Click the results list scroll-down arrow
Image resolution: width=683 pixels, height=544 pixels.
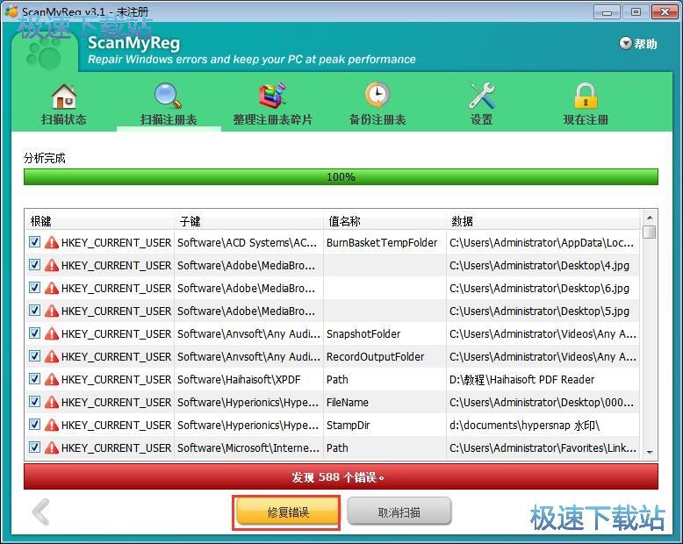click(650, 453)
